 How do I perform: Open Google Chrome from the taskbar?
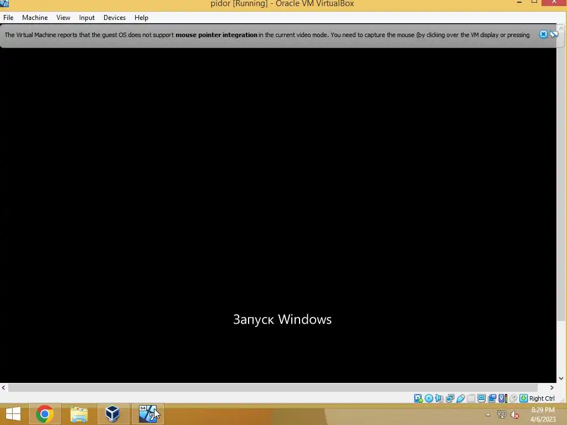tap(44, 414)
